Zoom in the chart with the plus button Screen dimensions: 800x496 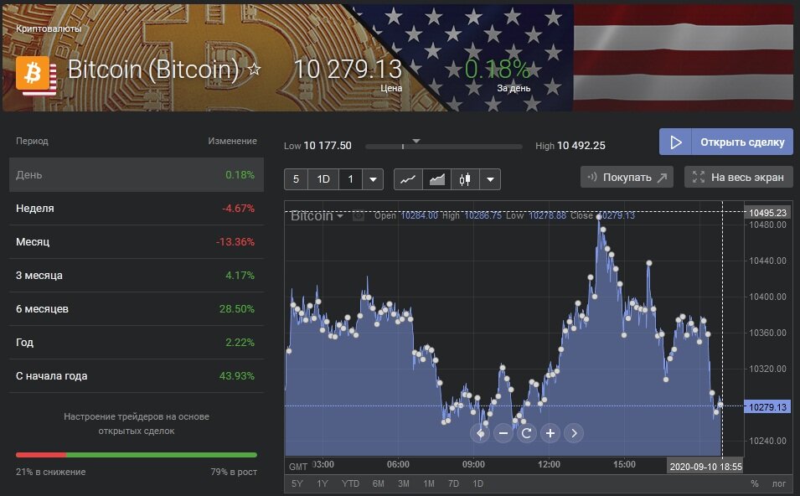pos(550,433)
